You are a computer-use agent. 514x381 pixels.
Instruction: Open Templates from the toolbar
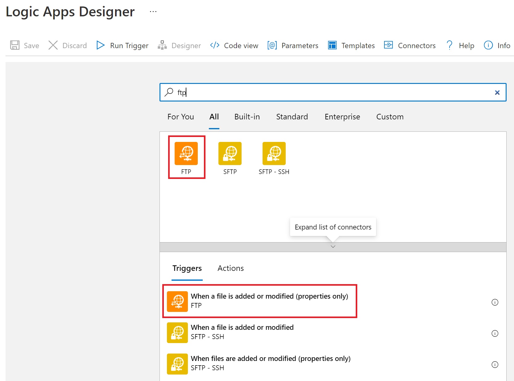coord(351,46)
